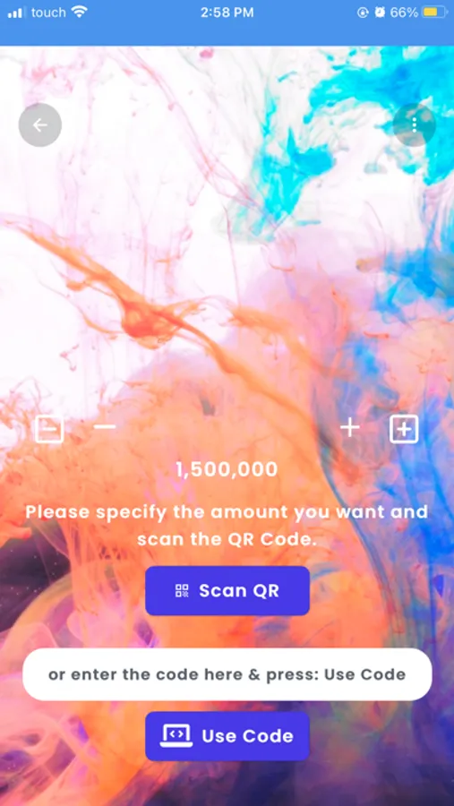Go back using the arrow button
Screen dimensions: 454x806
40,124
